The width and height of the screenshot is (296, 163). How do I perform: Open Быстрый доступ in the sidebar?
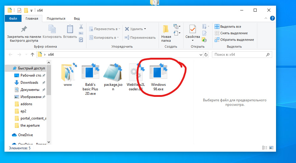pyautogui.click(x=29, y=68)
